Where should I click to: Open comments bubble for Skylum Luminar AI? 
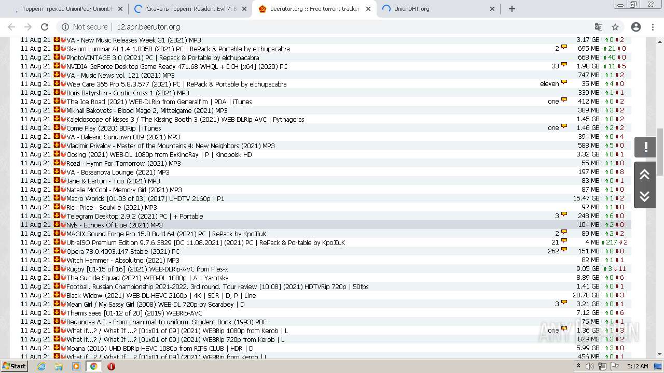tap(564, 48)
